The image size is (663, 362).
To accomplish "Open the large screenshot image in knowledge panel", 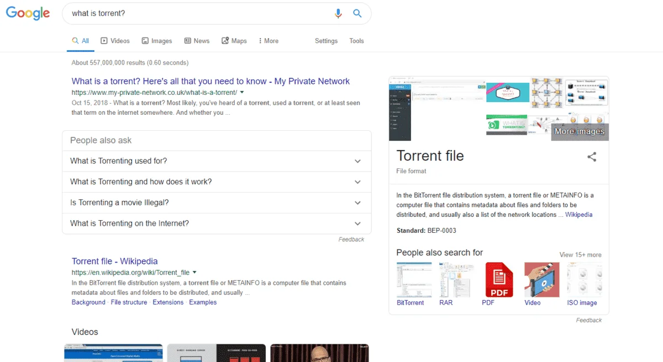I will (x=436, y=109).
